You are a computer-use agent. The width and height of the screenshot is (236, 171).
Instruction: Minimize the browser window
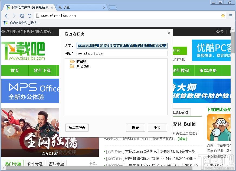[x=214, y=2]
